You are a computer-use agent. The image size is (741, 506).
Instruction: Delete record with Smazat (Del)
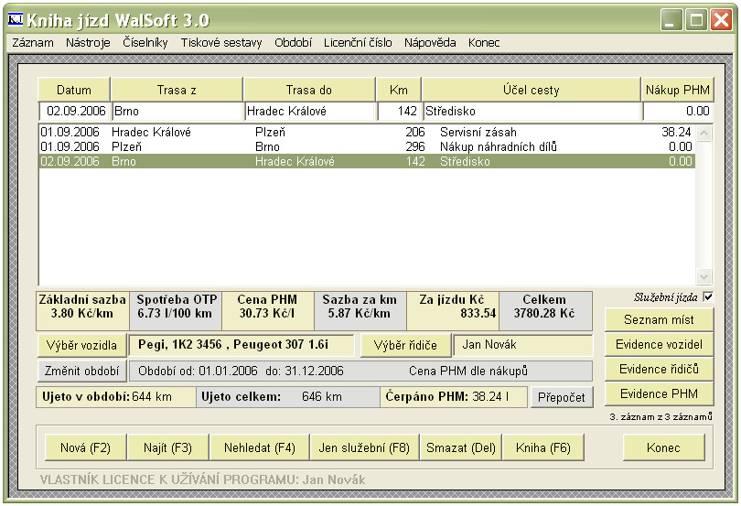(461, 447)
